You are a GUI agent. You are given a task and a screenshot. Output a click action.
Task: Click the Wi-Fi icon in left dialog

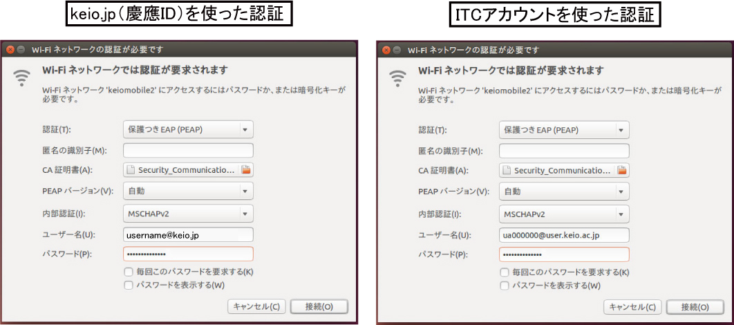coord(22,78)
